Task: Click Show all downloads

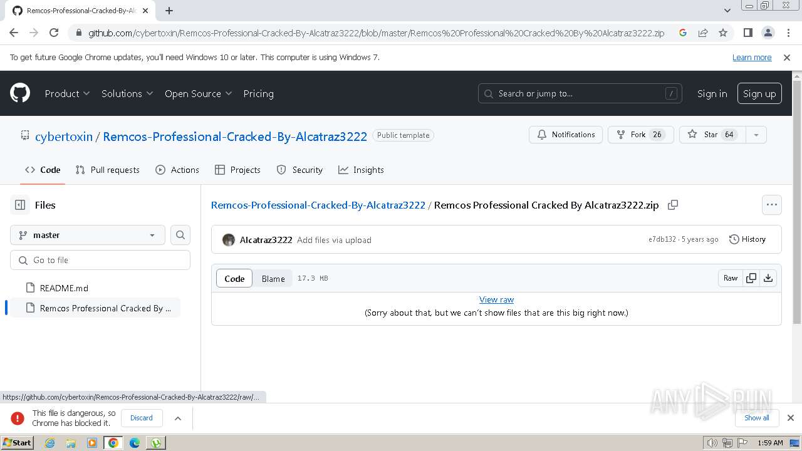Action: [x=757, y=418]
